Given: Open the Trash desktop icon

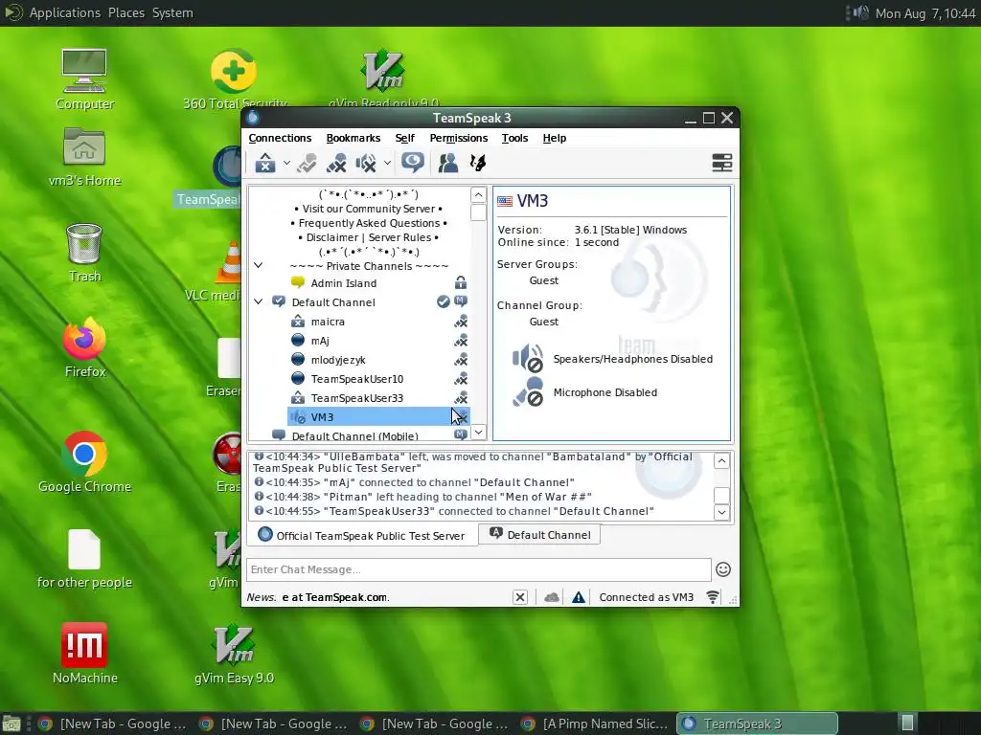Looking at the screenshot, I should coord(84,253).
